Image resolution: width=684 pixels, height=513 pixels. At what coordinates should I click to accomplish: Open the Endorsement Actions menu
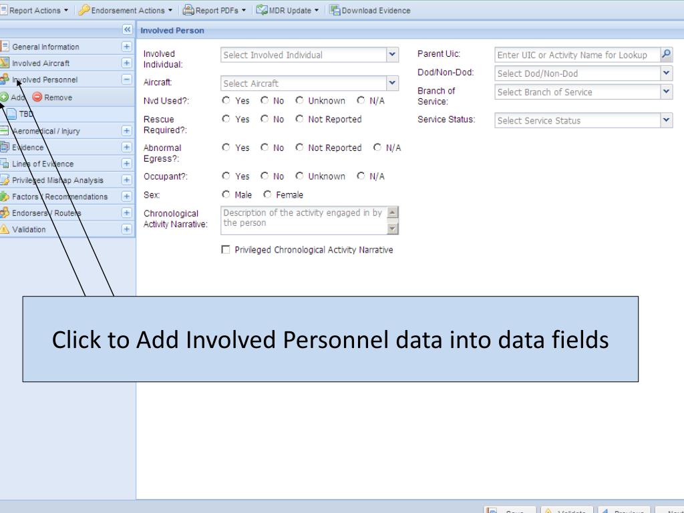(x=126, y=11)
